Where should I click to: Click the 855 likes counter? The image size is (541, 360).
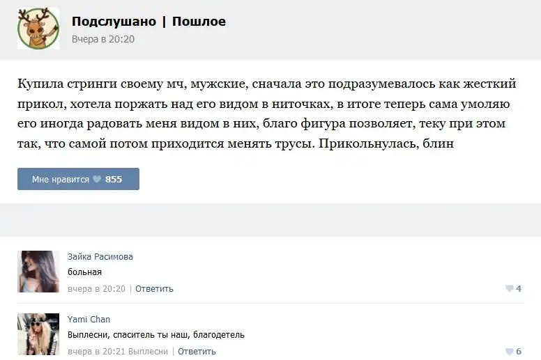(114, 180)
